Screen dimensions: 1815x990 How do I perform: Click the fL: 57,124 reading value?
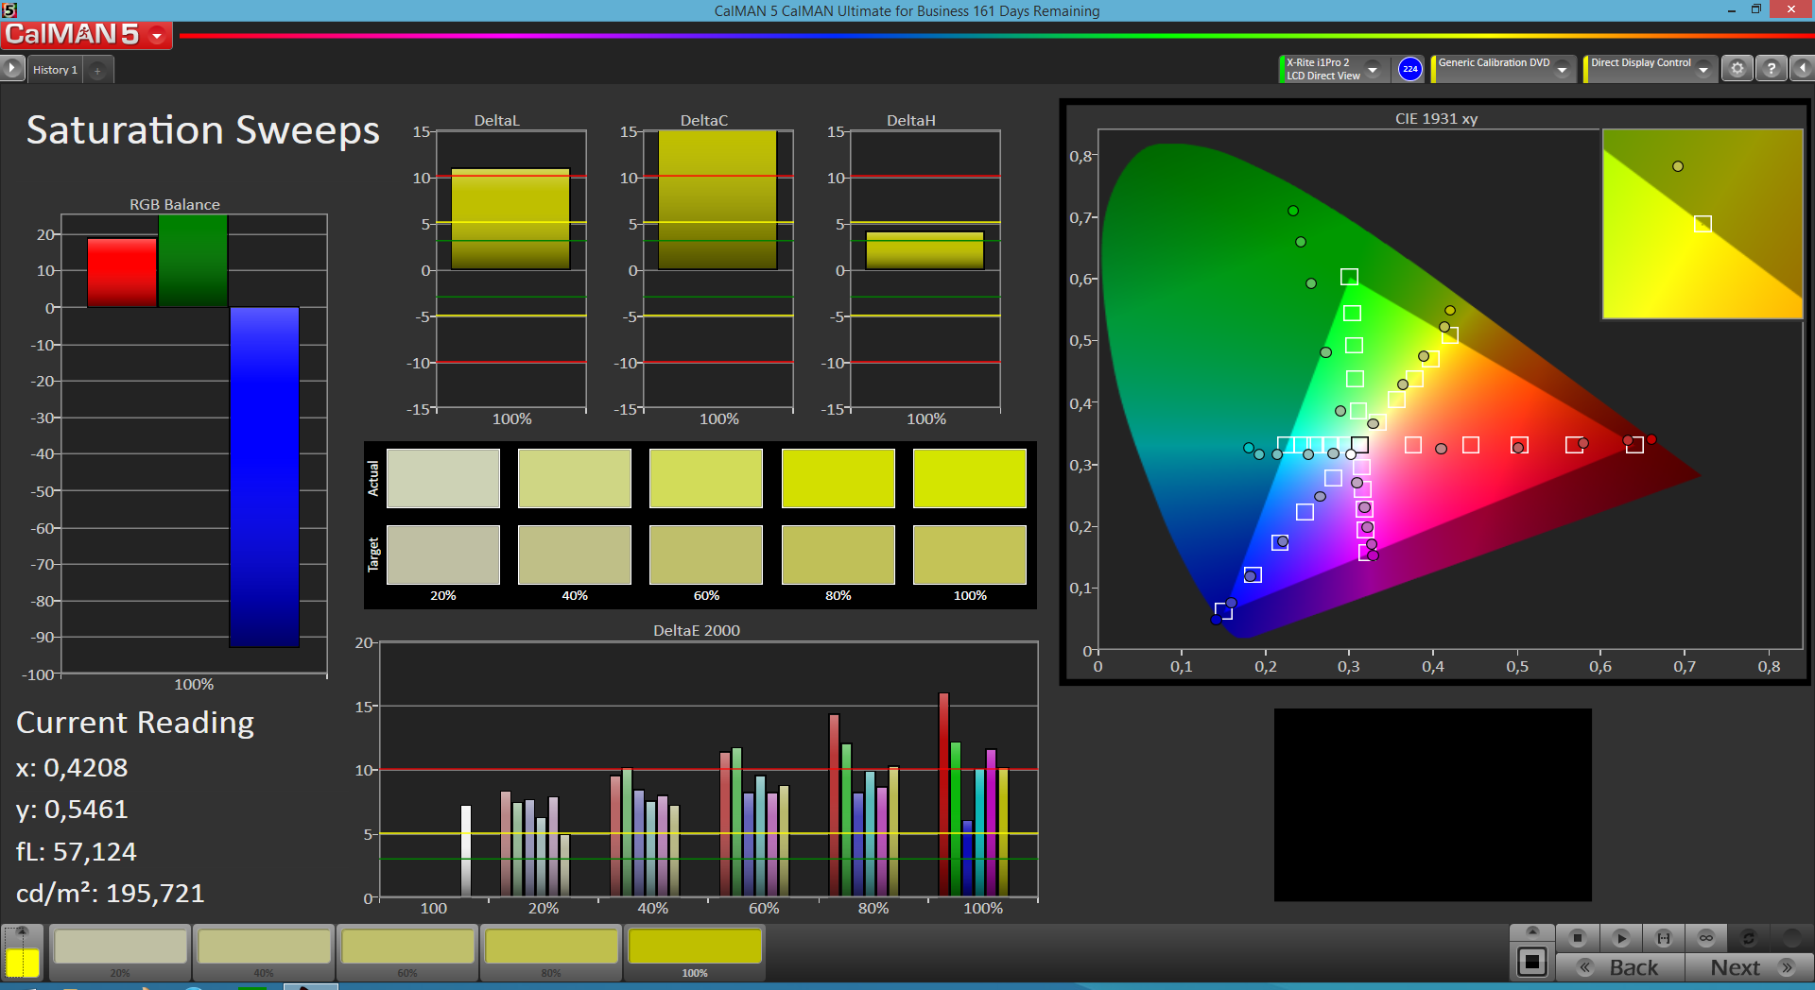[77, 851]
